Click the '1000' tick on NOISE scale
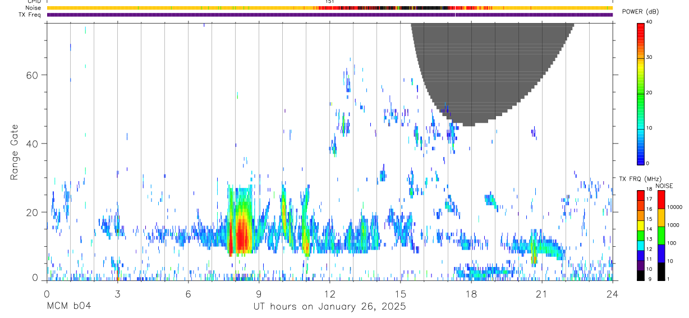Image resolution: width=689 pixels, height=318 pixels. (x=673, y=225)
